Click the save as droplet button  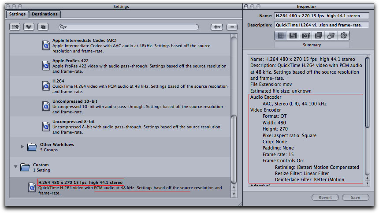pyautogui.click(x=30, y=27)
